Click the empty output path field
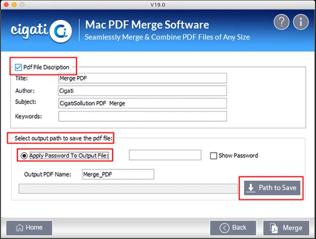The height and width of the screenshot is (239, 316). pos(128,188)
